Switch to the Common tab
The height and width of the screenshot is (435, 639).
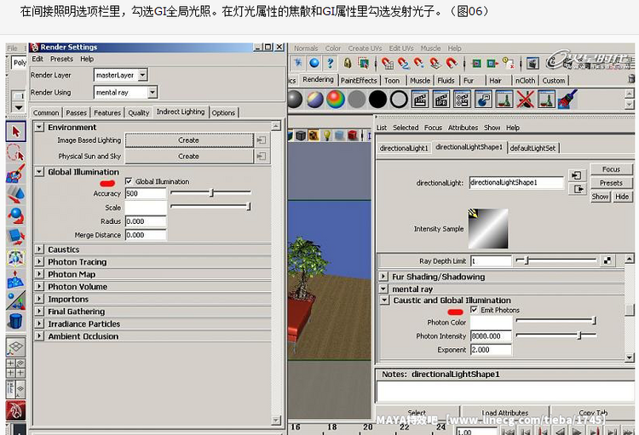[x=46, y=113]
